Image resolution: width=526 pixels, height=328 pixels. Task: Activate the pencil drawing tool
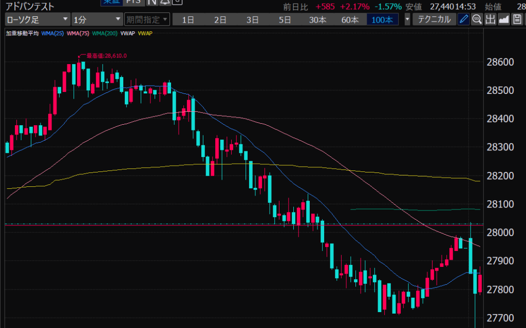pos(463,20)
